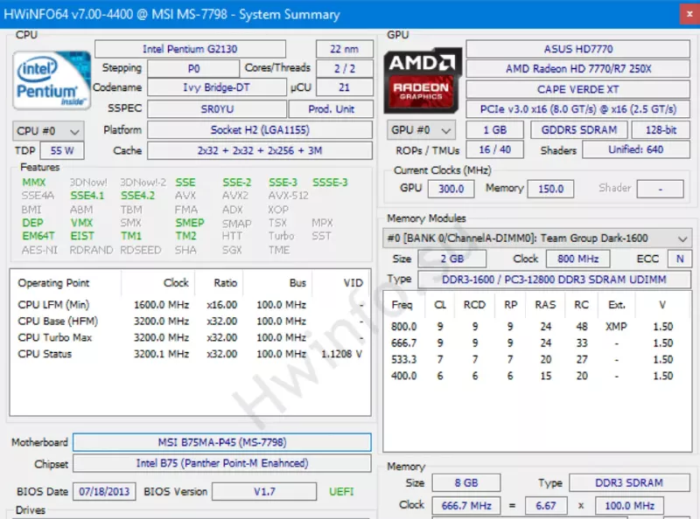Click the 128-bit bus width field
Image resolution: width=700 pixels, height=519 pixels.
tap(661, 130)
